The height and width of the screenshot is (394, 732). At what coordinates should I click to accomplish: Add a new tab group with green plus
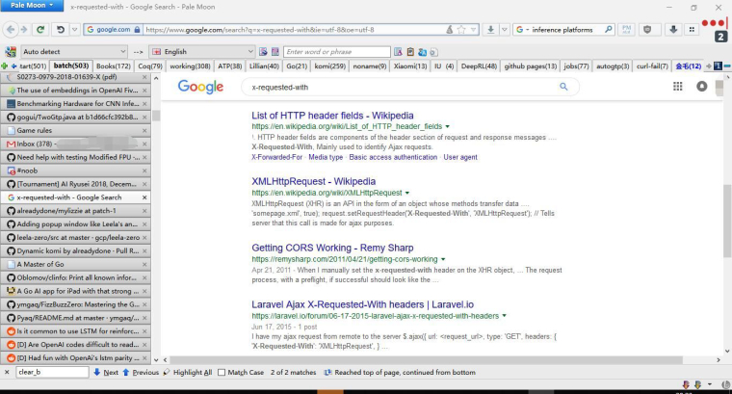(4, 66)
